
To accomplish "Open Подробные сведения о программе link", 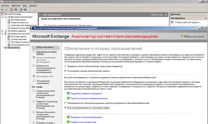I will point(86,94).
